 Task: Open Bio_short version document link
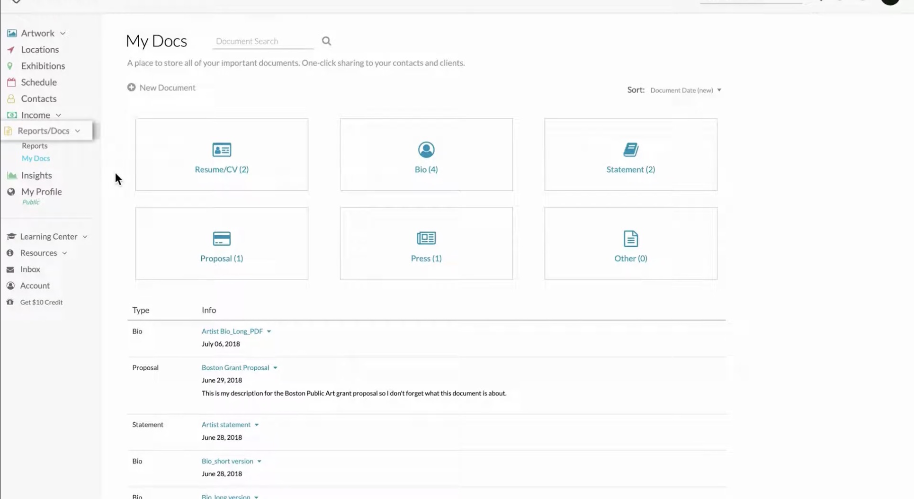click(x=227, y=461)
